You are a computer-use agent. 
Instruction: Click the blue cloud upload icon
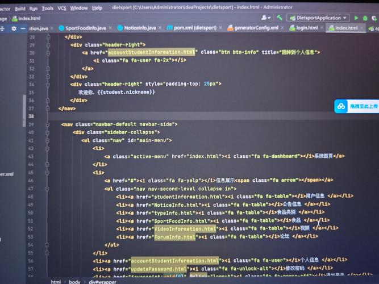point(340,106)
